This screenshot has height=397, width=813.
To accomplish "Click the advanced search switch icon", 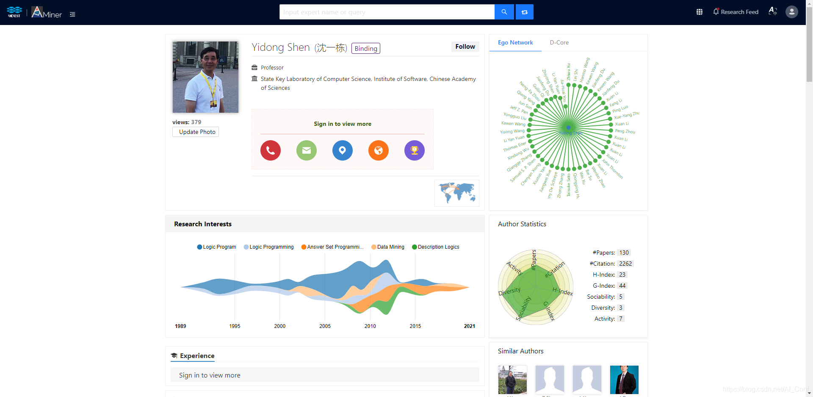I will coord(525,12).
